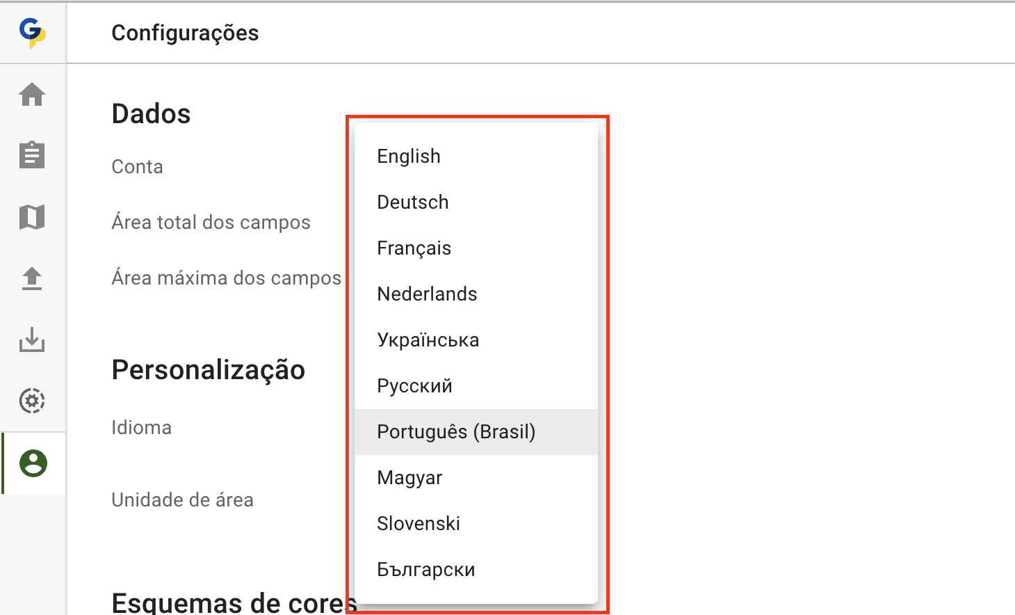Image resolution: width=1015 pixels, height=615 pixels.
Task: Select Magyar from the language list
Action: [409, 478]
